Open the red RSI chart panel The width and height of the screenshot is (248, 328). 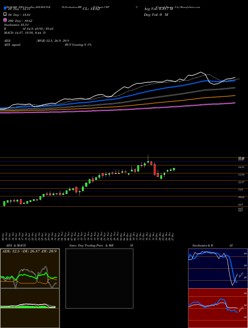[x=218, y=308]
